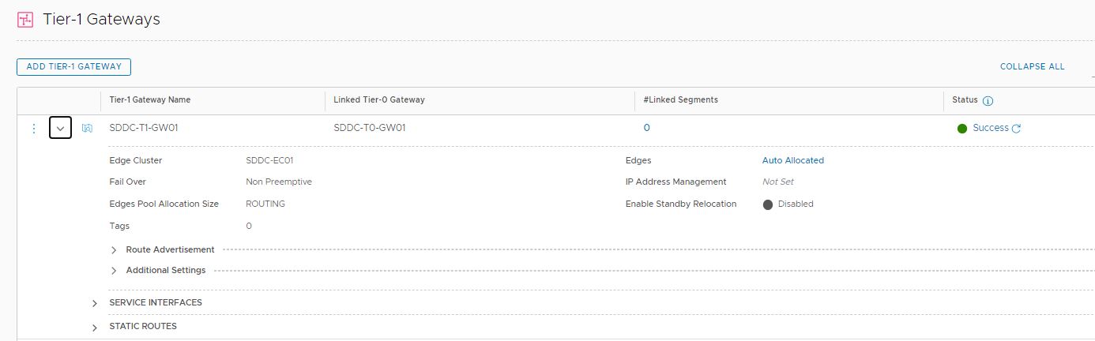
Task: Open the Auto Allocated edges link
Action: tap(792, 160)
